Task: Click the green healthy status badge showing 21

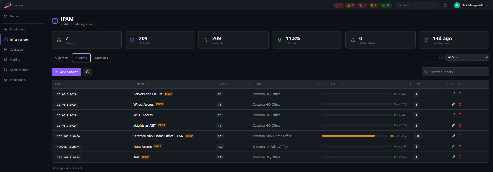Action: (x=386, y=5)
